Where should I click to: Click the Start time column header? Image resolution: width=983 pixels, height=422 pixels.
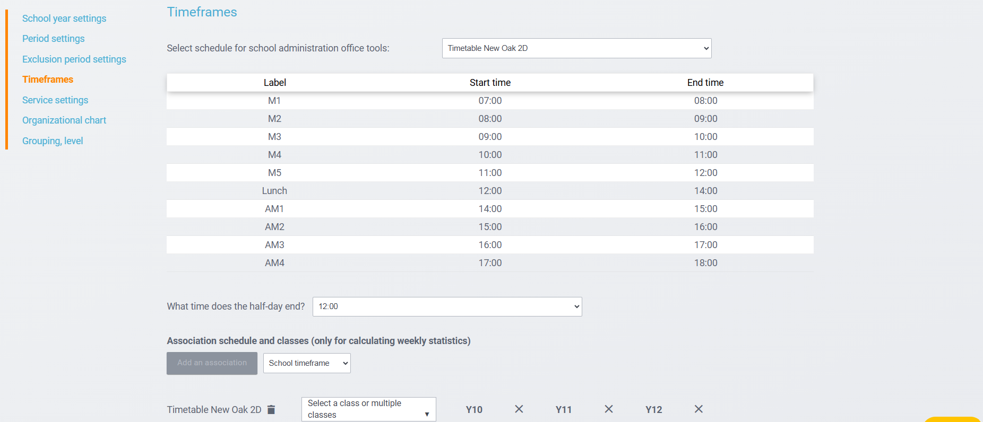click(489, 83)
